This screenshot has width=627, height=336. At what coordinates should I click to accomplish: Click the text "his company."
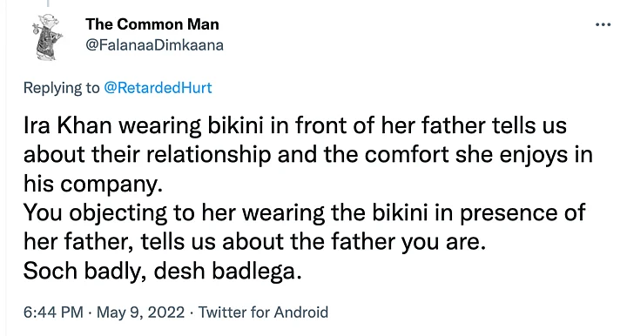point(93,184)
